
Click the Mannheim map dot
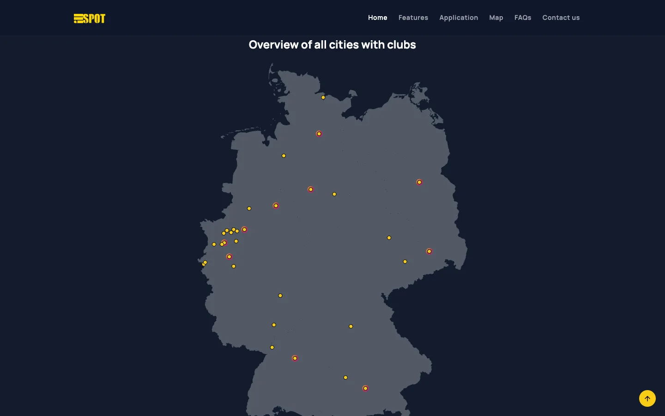pos(274,325)
